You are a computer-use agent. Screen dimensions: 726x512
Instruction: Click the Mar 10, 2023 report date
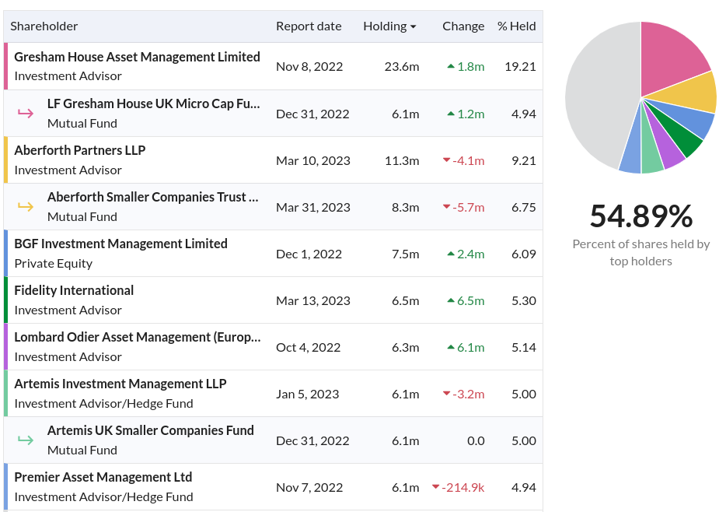click(x=313, y=161)
